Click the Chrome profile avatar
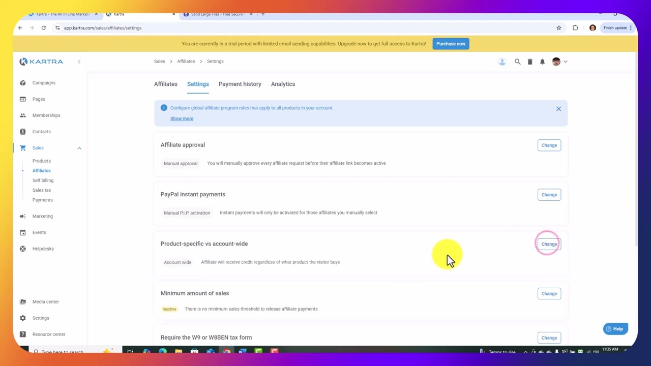The width and height of the screenshot is (651, 366). [593, 28]
